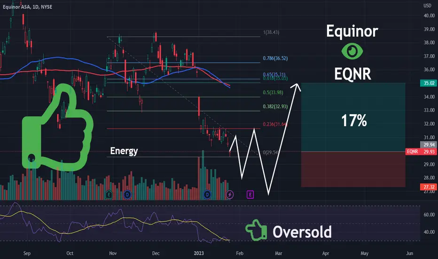Select the large EQNR ticker text

(352, 74)
